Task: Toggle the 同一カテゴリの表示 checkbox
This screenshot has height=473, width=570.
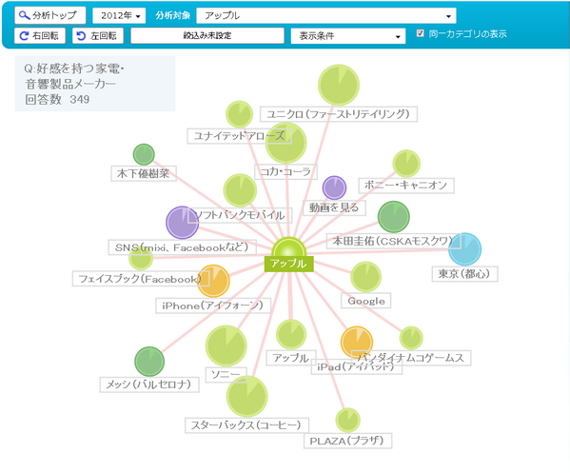Action: pos(421,33)
